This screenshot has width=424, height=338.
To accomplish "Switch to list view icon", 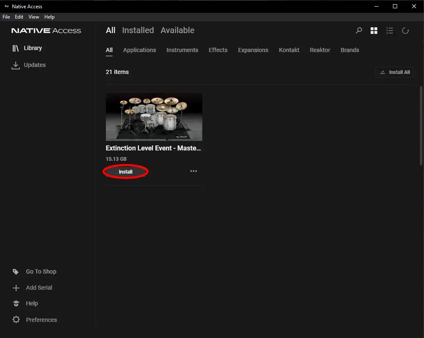I will (389, 31).
